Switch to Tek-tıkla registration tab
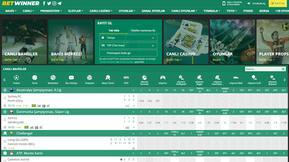Image resolution: width=289 pixels, height=162 pixels. pyautogui.click(x=114, y=31)
